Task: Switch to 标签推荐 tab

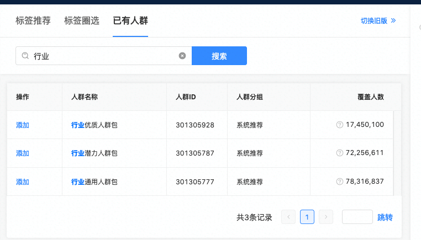Action: (x=33, y=20)
